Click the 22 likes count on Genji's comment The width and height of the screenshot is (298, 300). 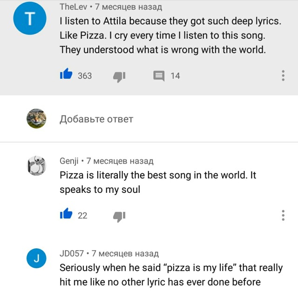pos(82,216)
